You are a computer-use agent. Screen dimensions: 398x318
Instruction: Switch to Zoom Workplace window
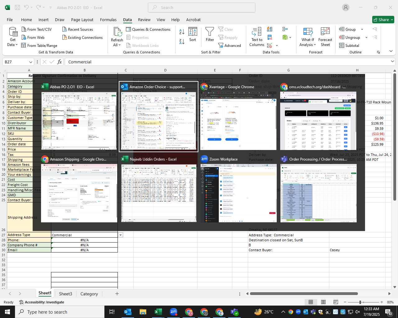click(x=238, y=189)
